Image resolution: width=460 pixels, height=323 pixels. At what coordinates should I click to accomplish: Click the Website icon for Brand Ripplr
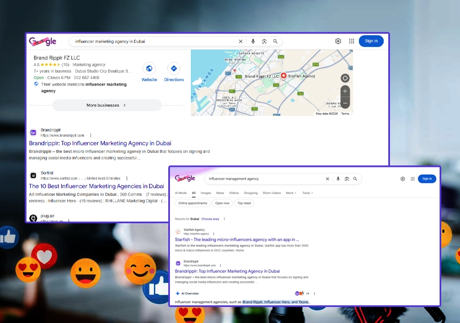click(149, 69)
